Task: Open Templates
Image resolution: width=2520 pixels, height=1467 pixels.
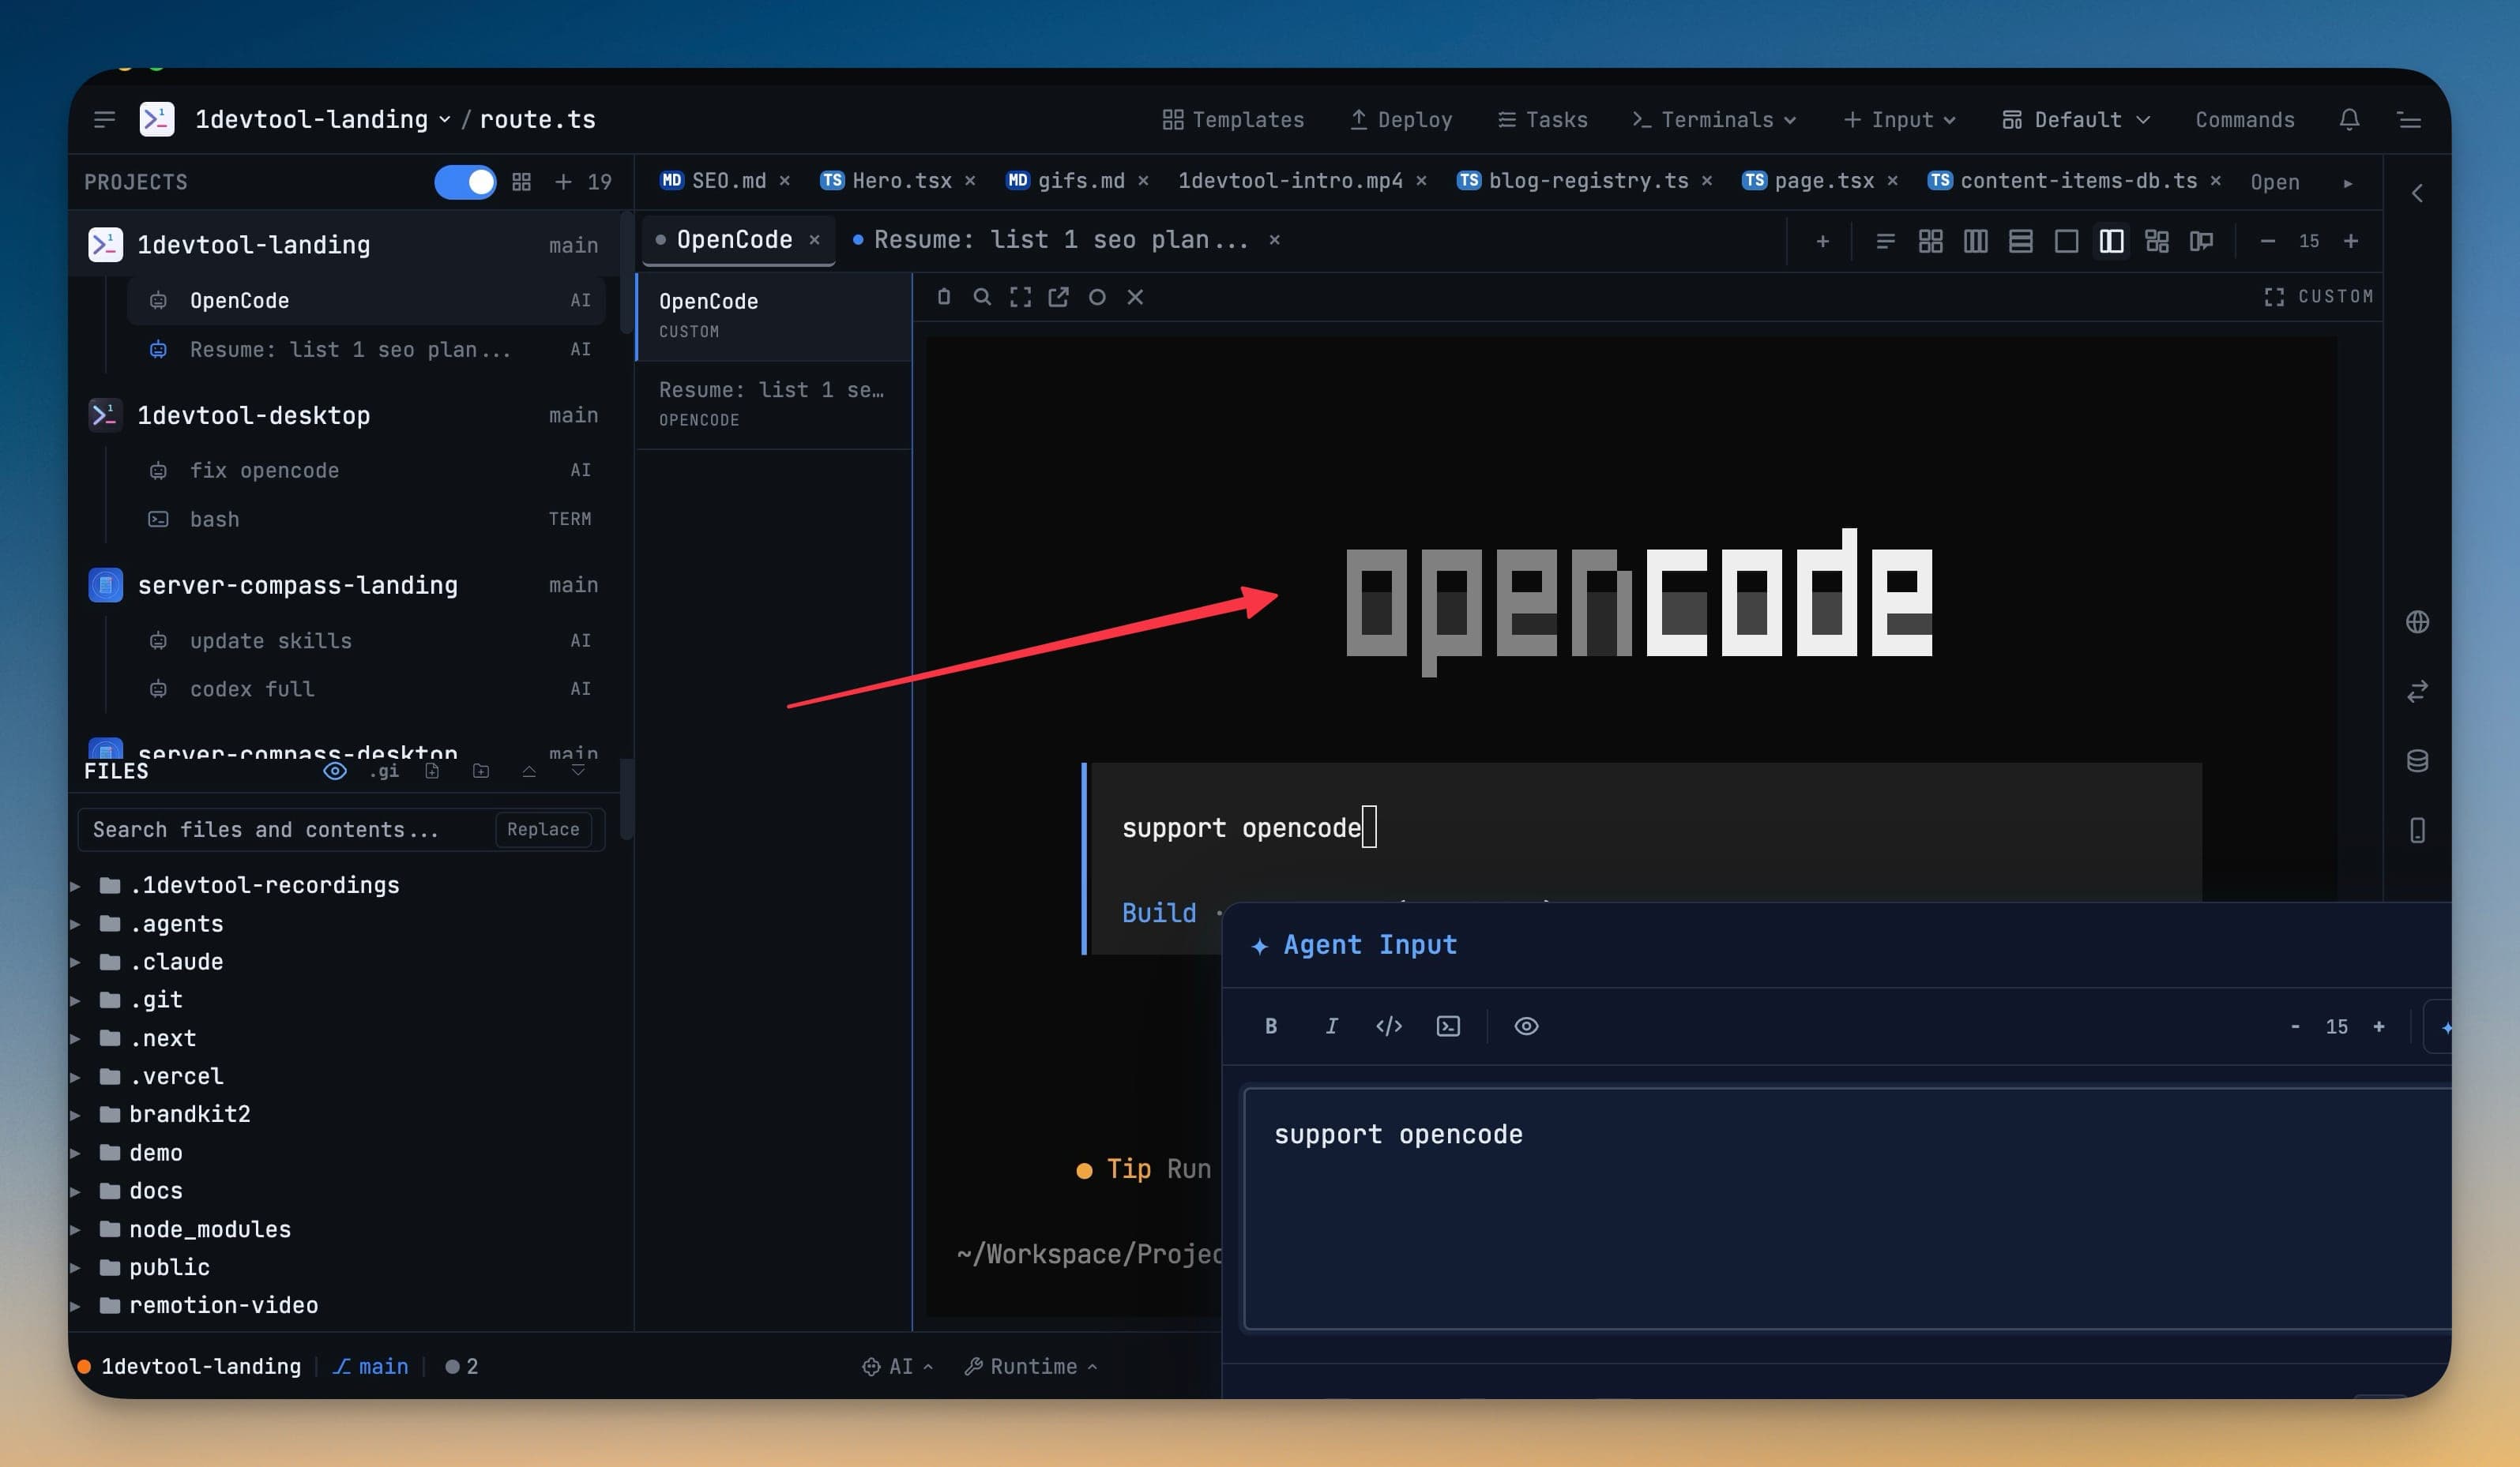Action: [x=1233, y=120]
